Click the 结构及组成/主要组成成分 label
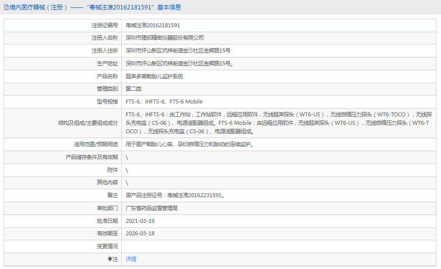The width and height of the screenshot is (441, 269). pos(88,123)
